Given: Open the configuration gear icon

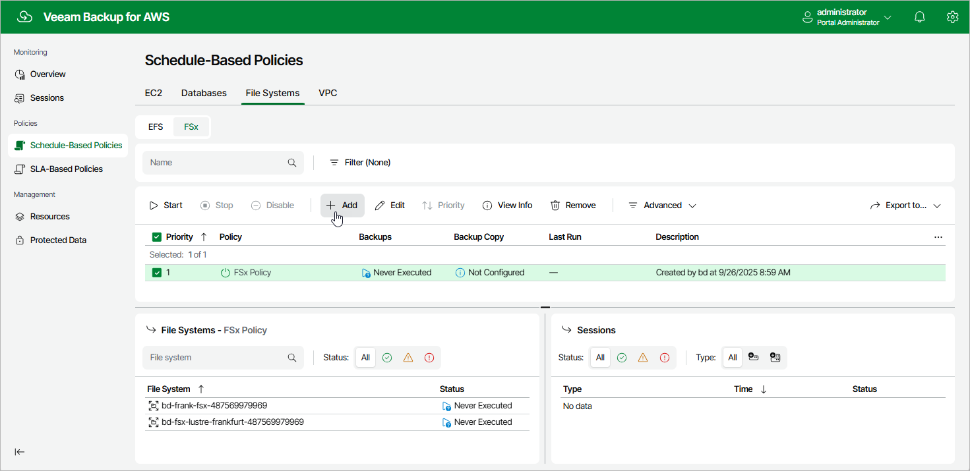Looking at the screenshot, I should [x=952, y=17].
